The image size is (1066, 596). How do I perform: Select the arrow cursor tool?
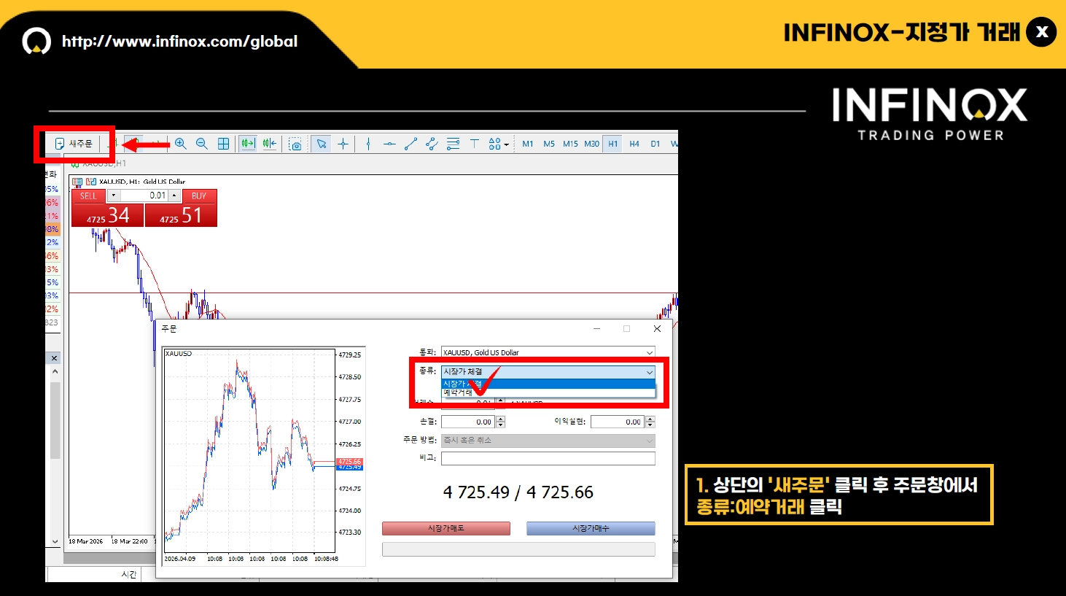(322, 144)
